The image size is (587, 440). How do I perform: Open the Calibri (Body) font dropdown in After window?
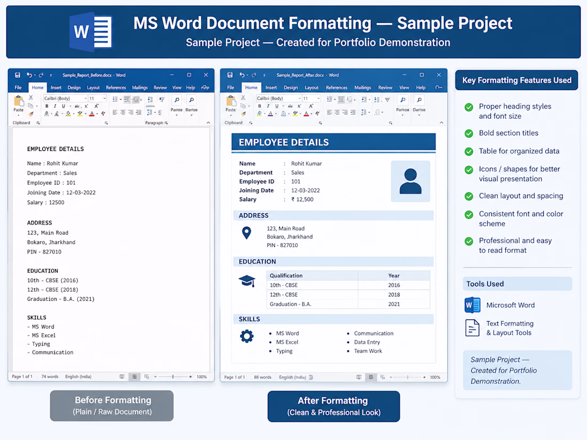(279, 99)
